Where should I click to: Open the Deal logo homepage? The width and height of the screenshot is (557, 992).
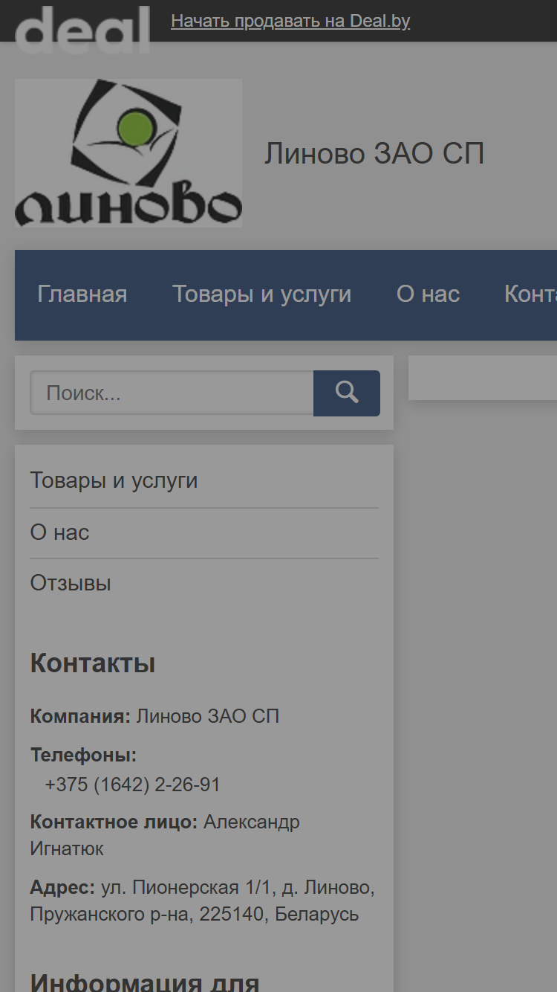click(82, 30)
